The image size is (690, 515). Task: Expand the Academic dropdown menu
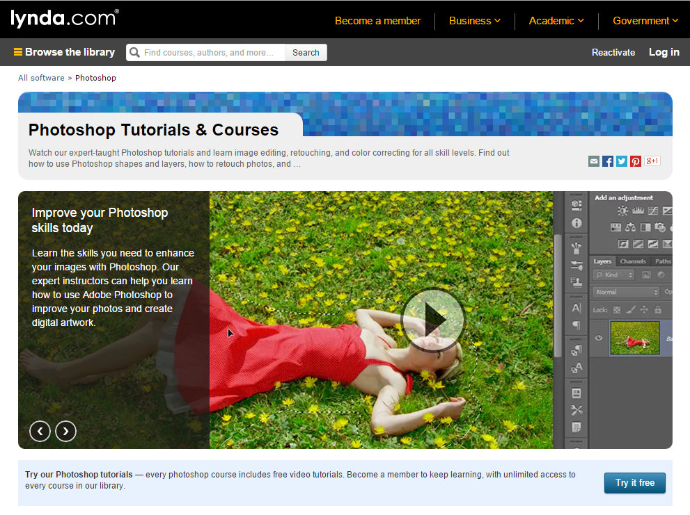(556, 21)
